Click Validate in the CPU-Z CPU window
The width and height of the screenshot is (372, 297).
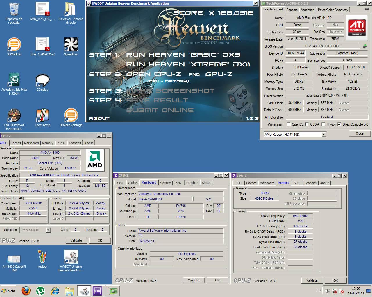coord(76,240)
